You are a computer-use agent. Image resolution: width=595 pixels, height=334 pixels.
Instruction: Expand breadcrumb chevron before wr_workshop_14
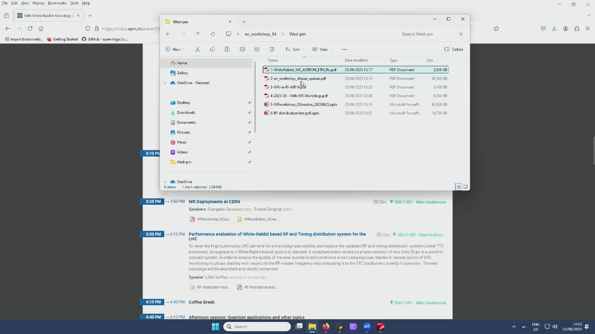point(238,34)
